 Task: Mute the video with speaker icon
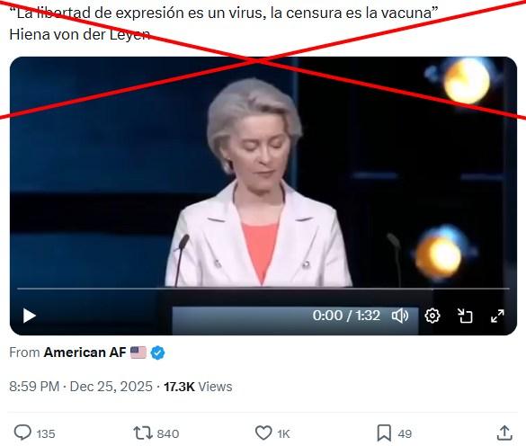coord(400,316)
